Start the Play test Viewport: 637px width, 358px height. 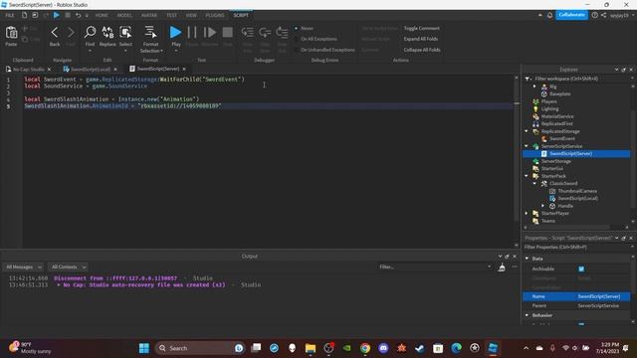point(175,33)
